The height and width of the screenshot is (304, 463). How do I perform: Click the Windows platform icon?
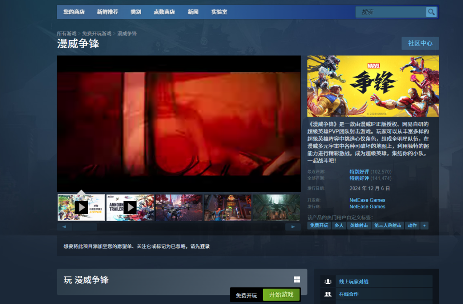click(297, 280)
